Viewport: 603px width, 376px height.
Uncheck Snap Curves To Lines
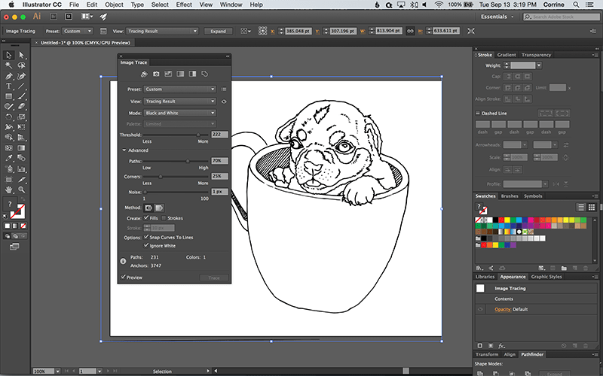click(145, 237)
